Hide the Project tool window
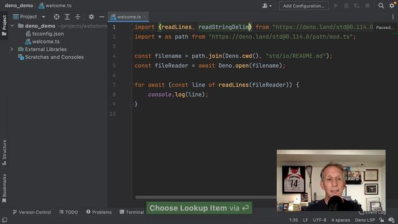This screenshot has width=398, height=224. tap(102, 17)
